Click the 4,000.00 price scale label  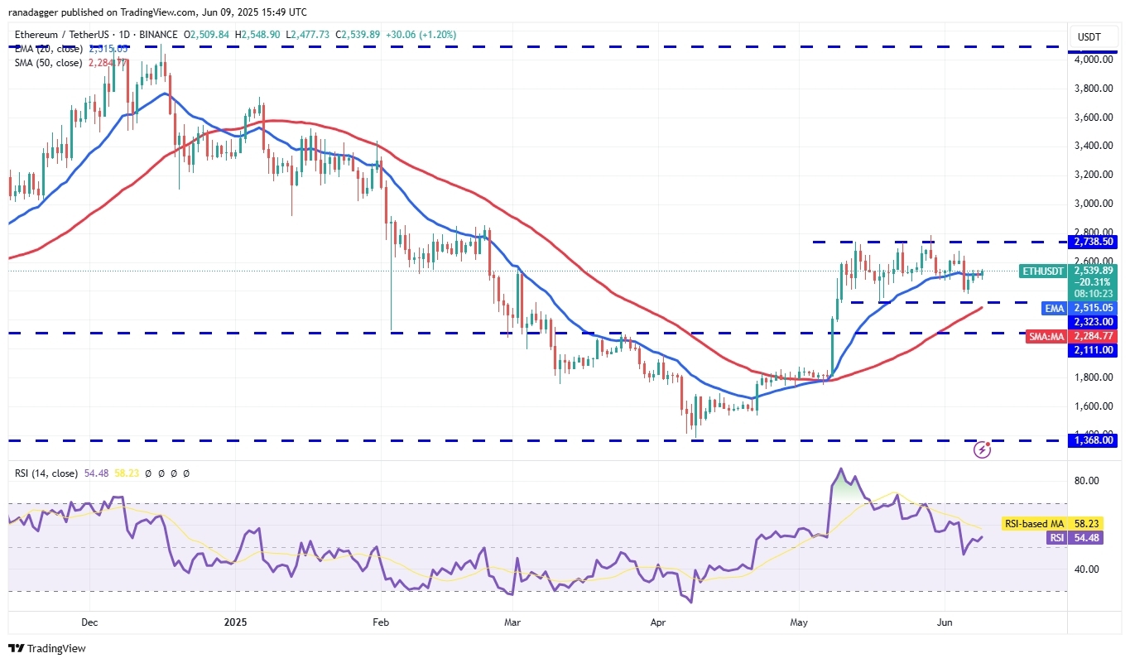(1094, 60)
